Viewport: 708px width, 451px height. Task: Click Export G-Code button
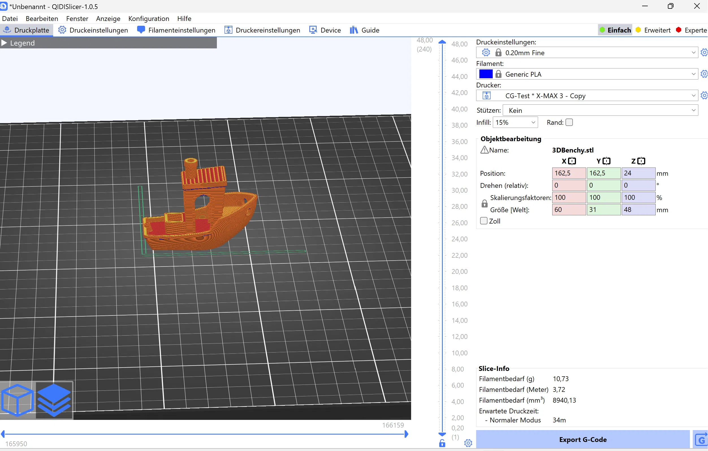tap(583, 439)
